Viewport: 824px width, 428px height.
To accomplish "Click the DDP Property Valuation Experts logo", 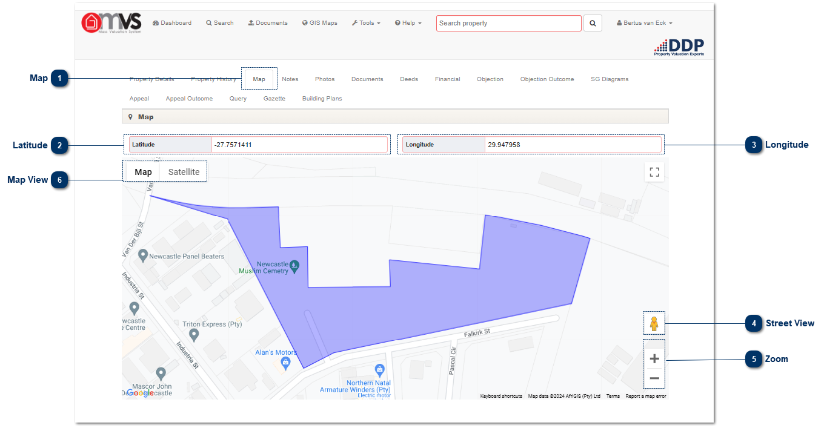I will (679, 47).
